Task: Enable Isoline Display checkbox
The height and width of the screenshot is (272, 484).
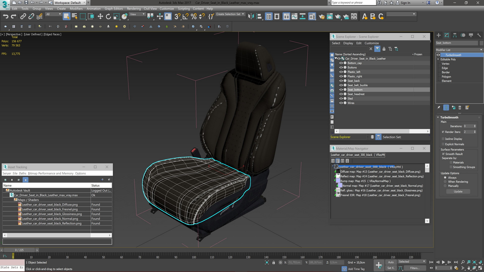Action: [443, 139]
